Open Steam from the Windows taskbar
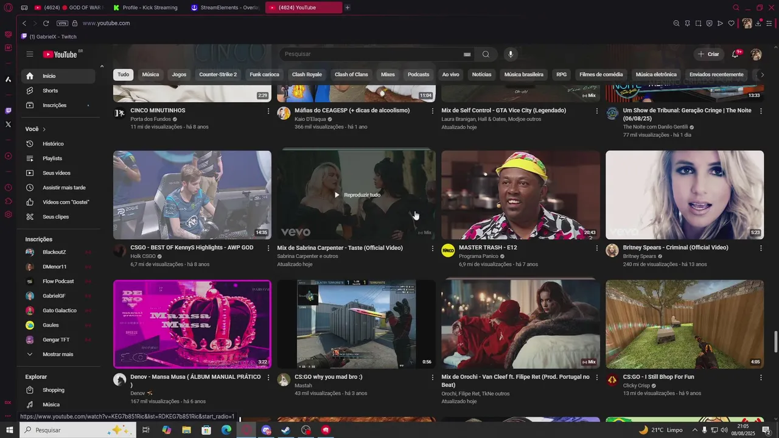Image resolution: width=779 pixels, height=438 pixels. pos(286,430)
